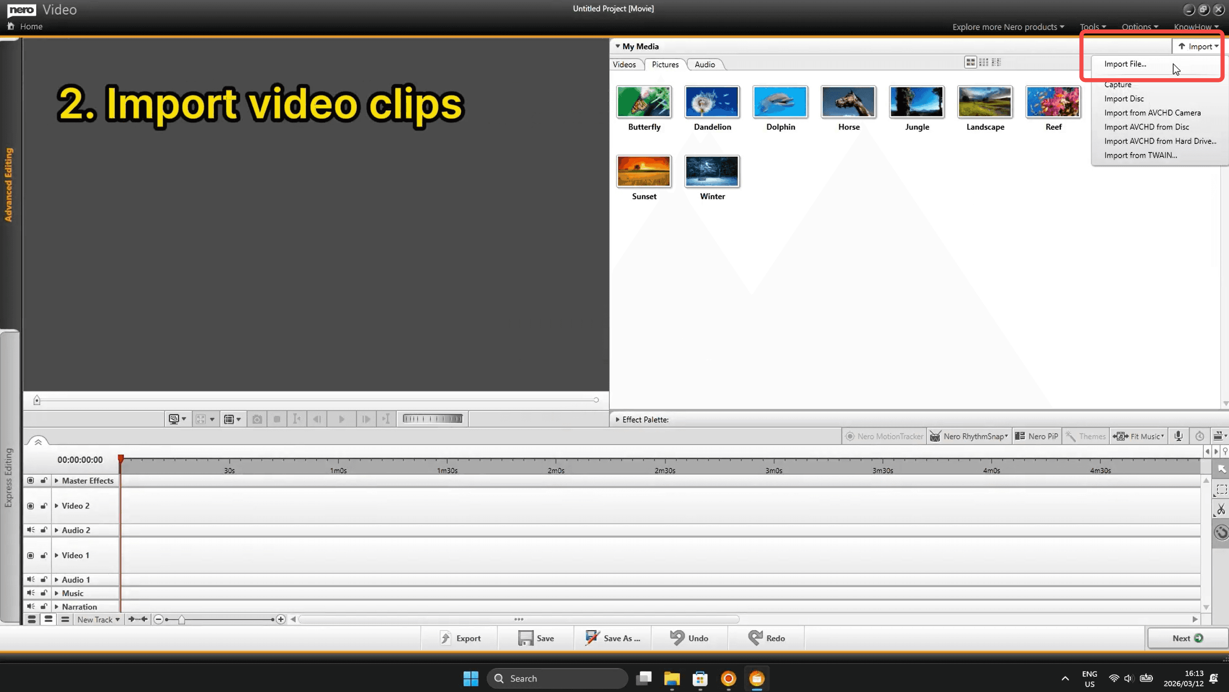Image resolution: width=1229 pixels, height=692 pixels.
Task: Click the snapshot camera icon under preview
Action: click(x=257, y=419)
